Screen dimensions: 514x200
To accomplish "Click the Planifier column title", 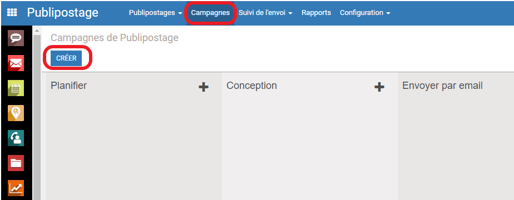I will (x=69, y=86).
